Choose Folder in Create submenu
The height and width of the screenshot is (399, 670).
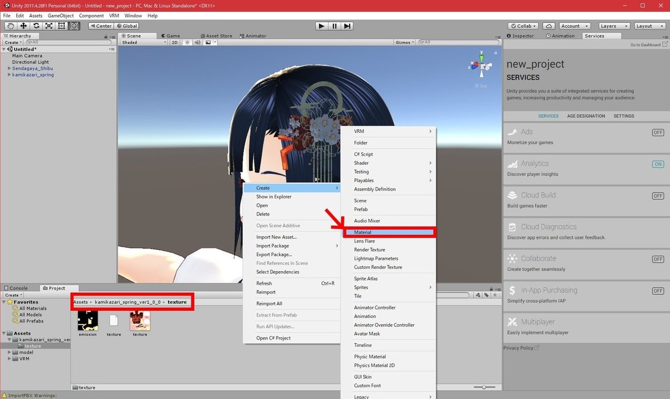(x=389, y=143)
